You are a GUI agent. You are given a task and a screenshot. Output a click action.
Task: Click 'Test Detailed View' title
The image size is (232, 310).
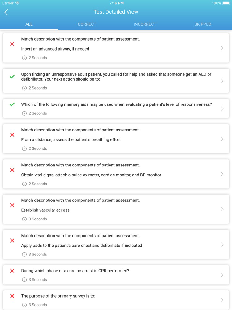(116, 12)
